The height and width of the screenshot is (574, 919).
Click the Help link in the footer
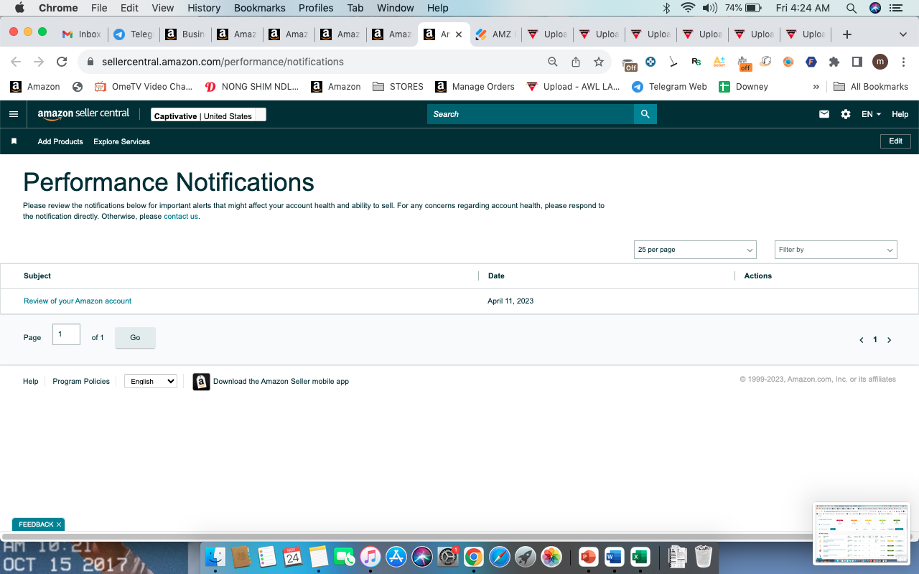point(30,382)
